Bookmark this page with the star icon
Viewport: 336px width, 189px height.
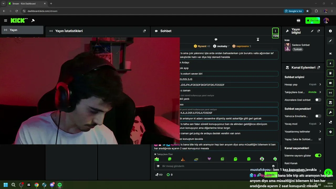(x=307, y=11)
